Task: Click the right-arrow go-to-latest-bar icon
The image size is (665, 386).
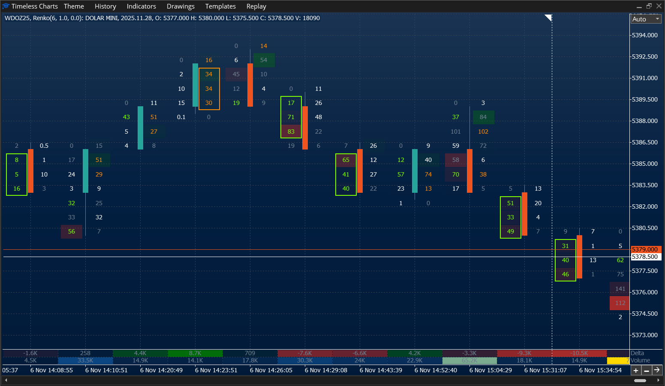Action: pyautogui.click(x=657, y=370)
